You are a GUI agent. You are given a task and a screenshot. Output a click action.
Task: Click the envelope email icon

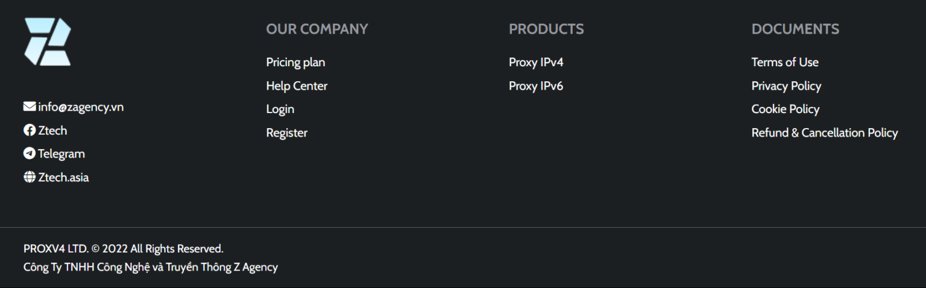tap(29, 106)
